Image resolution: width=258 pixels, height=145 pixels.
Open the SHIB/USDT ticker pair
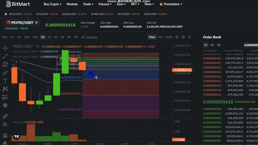(102, 14)
